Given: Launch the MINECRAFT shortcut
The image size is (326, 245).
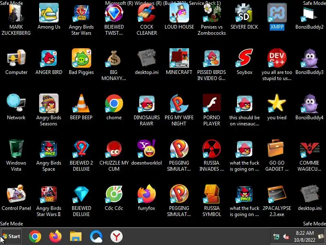Looking at the screenshot, I should tap(179, 58).
